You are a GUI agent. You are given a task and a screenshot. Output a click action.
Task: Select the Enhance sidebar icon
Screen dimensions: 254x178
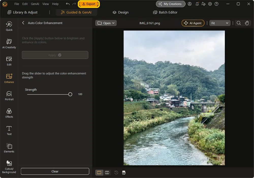click(x=9, y=79)
